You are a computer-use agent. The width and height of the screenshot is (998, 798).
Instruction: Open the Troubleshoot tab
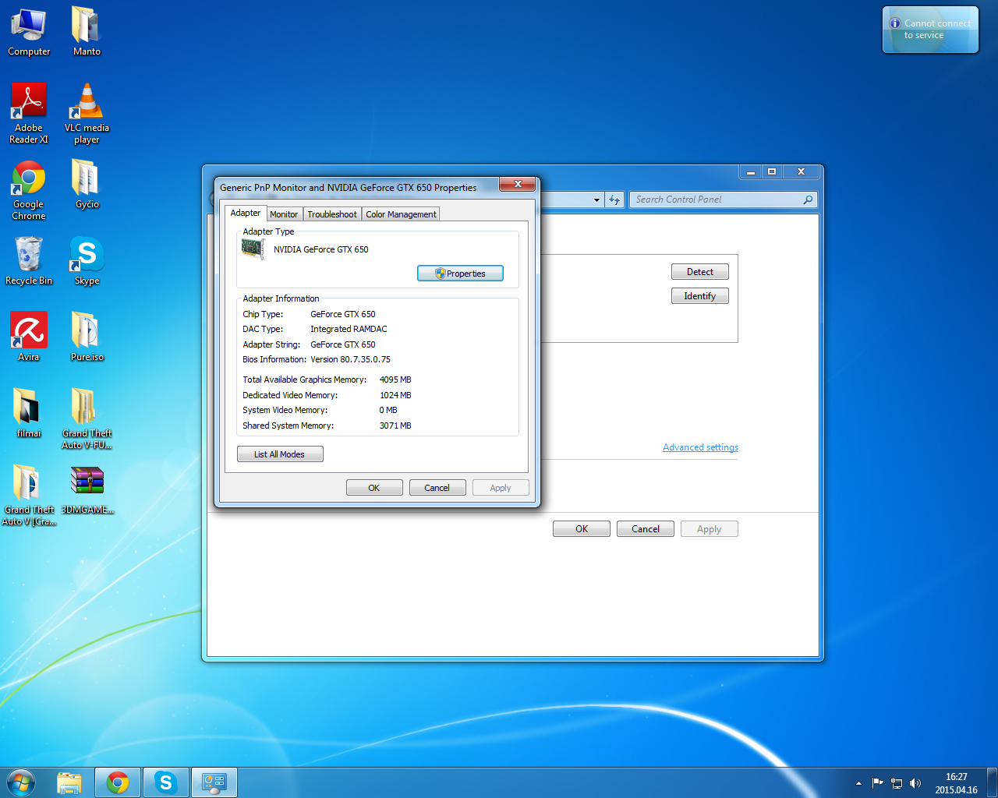(x=331, y=214)
